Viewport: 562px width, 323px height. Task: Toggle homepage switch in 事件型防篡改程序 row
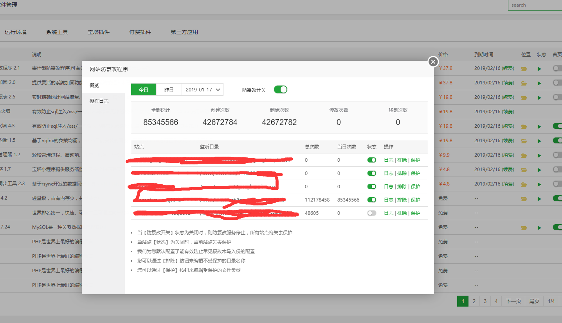click(x=557, y=68)
